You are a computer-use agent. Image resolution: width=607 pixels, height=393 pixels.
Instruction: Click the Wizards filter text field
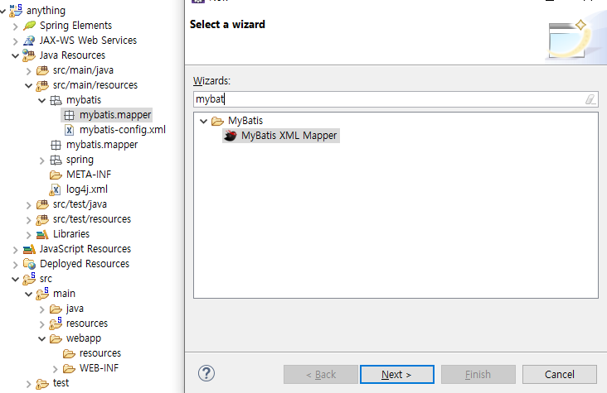(x=396, y=99)
